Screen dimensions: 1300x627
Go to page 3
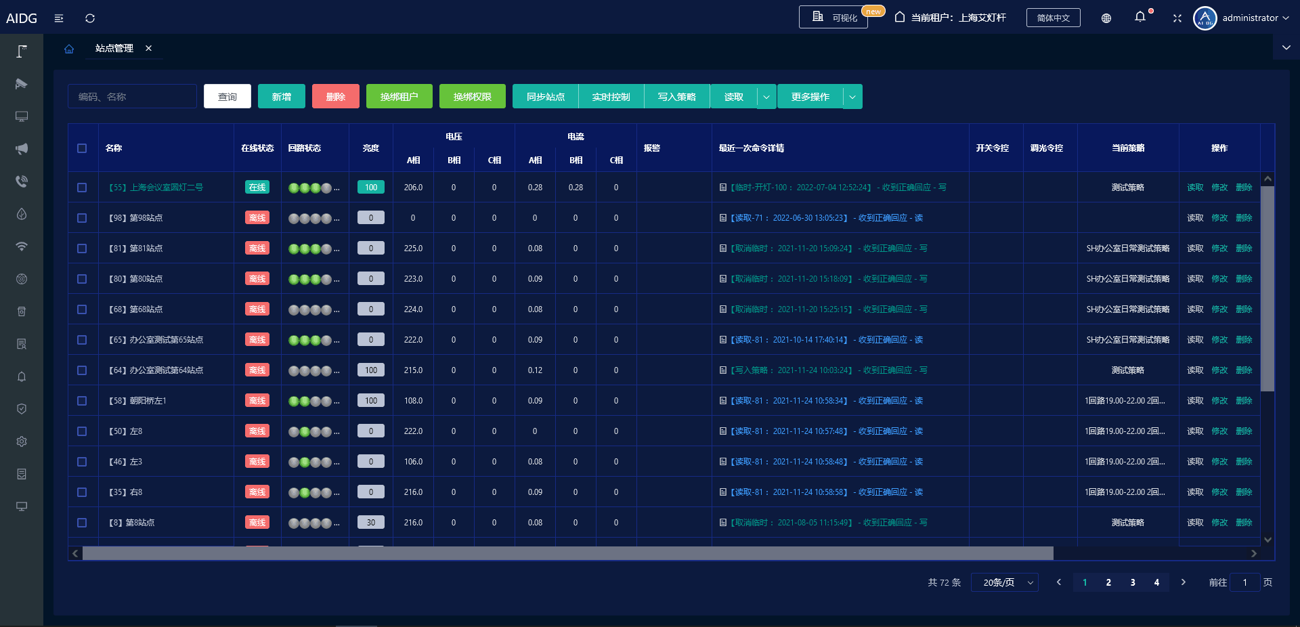(x=1133, y=582)
